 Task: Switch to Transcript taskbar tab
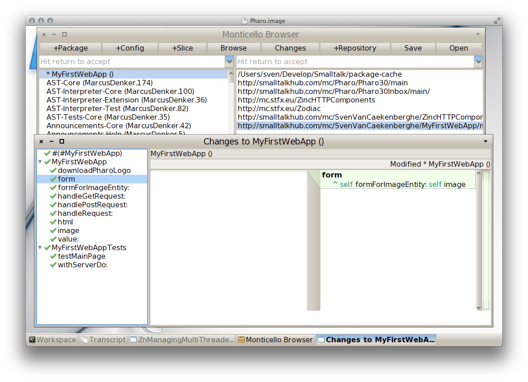[x=103, y=340]
